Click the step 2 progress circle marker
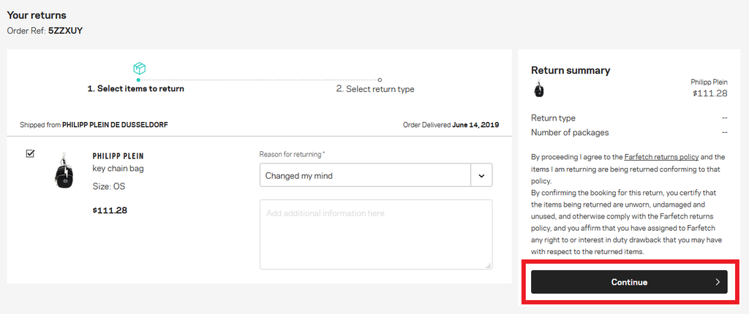The image size is (749, 314). [x=380, y=80]
